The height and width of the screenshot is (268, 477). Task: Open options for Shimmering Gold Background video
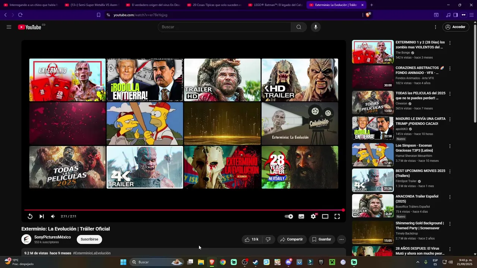tap(450, 224)
